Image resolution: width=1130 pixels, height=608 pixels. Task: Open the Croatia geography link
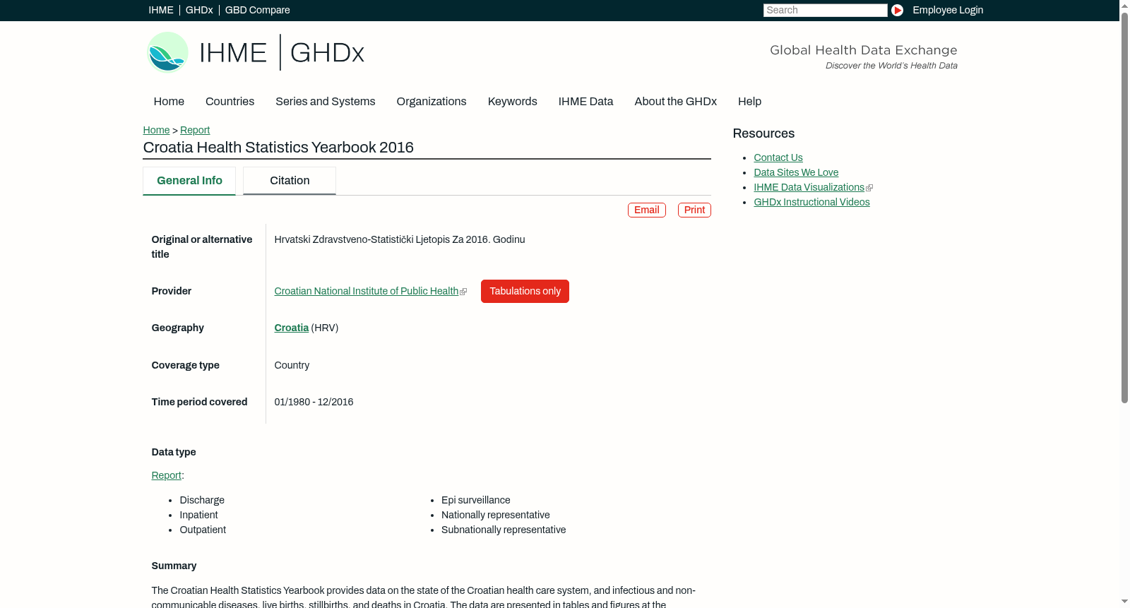point(292,328)
